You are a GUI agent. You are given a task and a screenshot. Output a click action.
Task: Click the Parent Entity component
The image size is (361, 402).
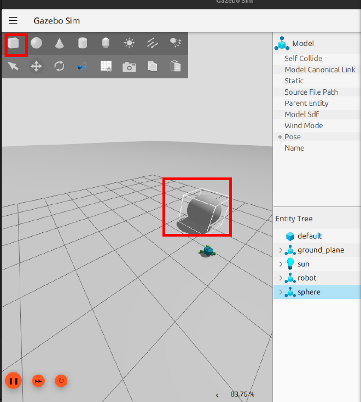pos(317,104)
